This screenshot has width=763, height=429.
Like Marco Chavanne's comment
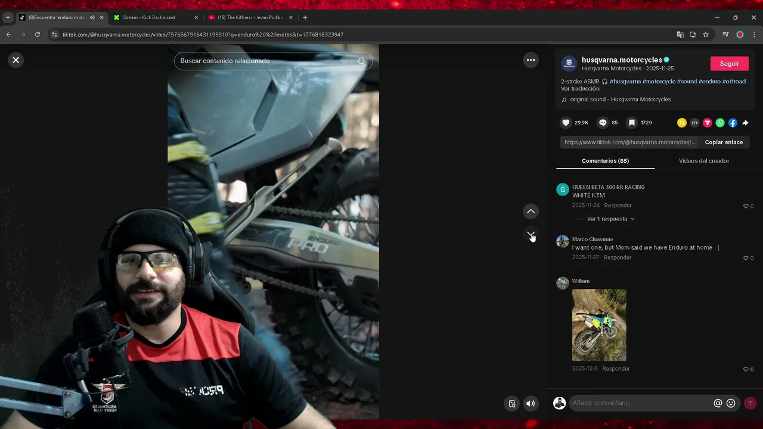click(746, 258)
